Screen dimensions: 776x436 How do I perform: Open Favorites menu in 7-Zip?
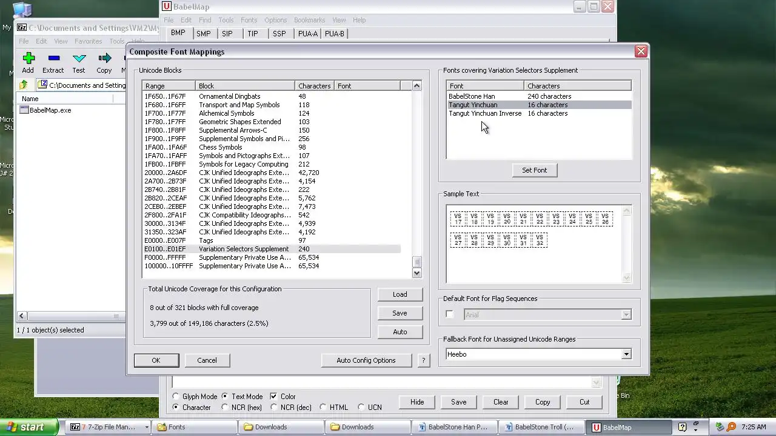(x=89, y=41)
